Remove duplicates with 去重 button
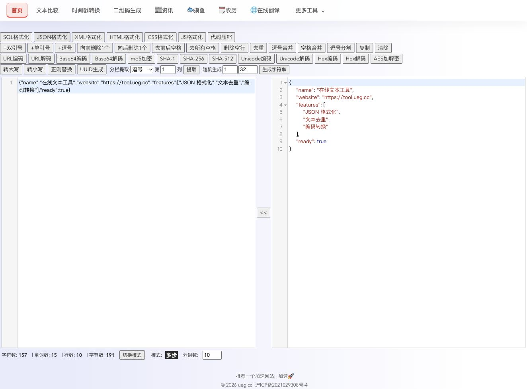The image size is (527, 389). coord(259,48)
